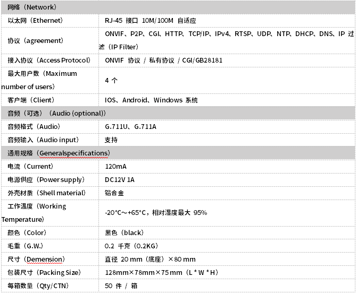
Task: Click the Ethernet label cell
Action: 35,21
